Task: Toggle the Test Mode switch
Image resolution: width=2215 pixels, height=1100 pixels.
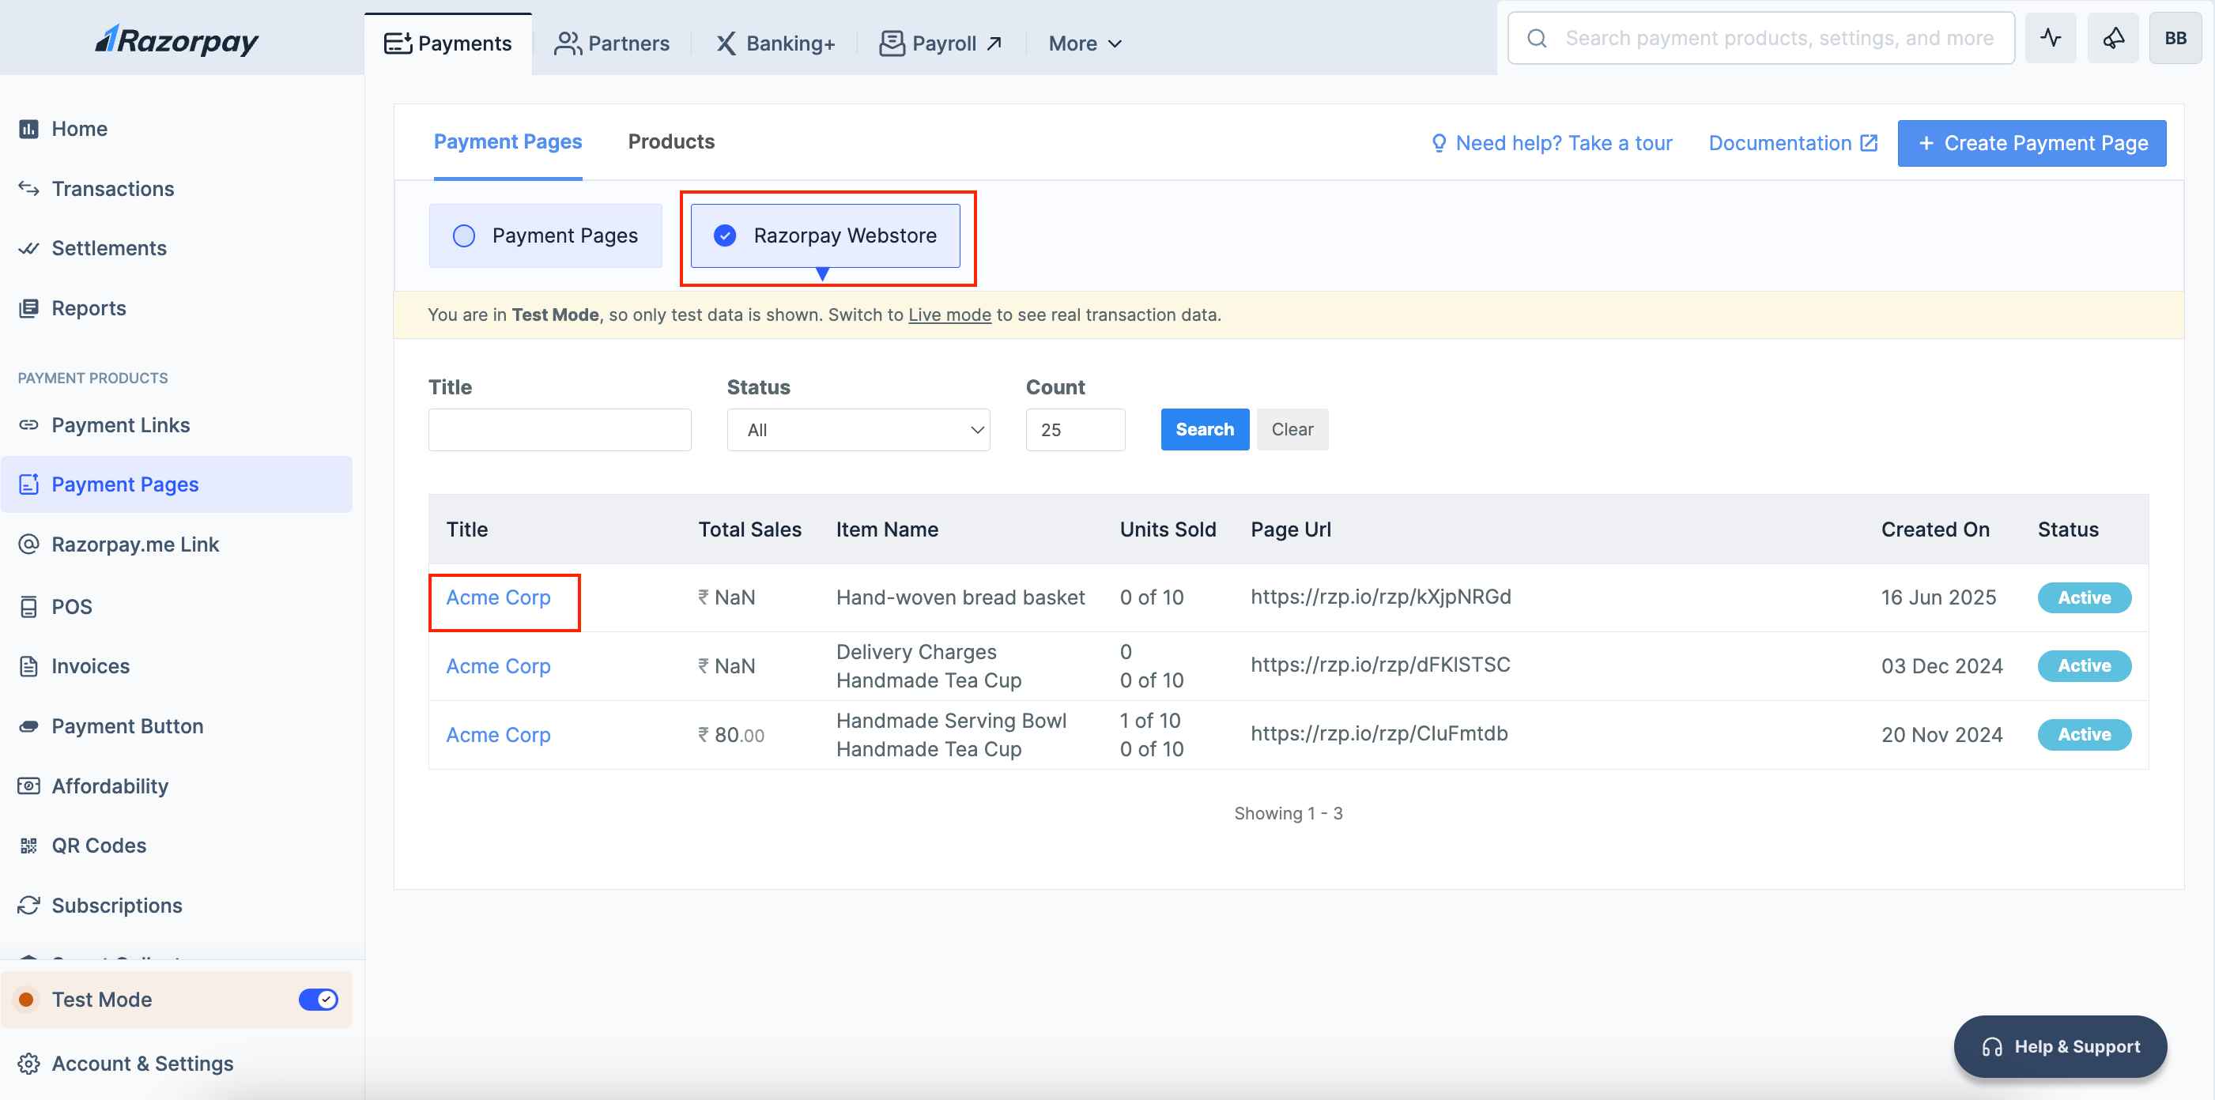Action: 318,1000
